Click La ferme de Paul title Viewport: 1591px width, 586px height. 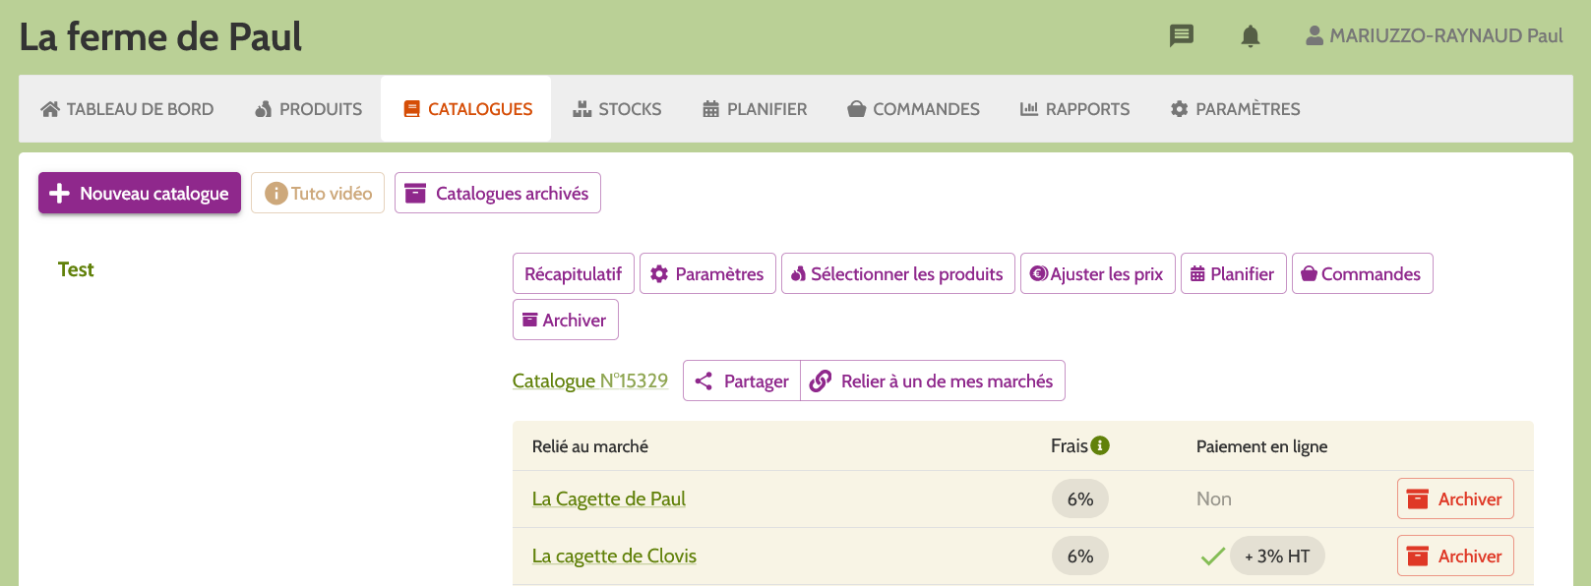(x=160, y=37)
